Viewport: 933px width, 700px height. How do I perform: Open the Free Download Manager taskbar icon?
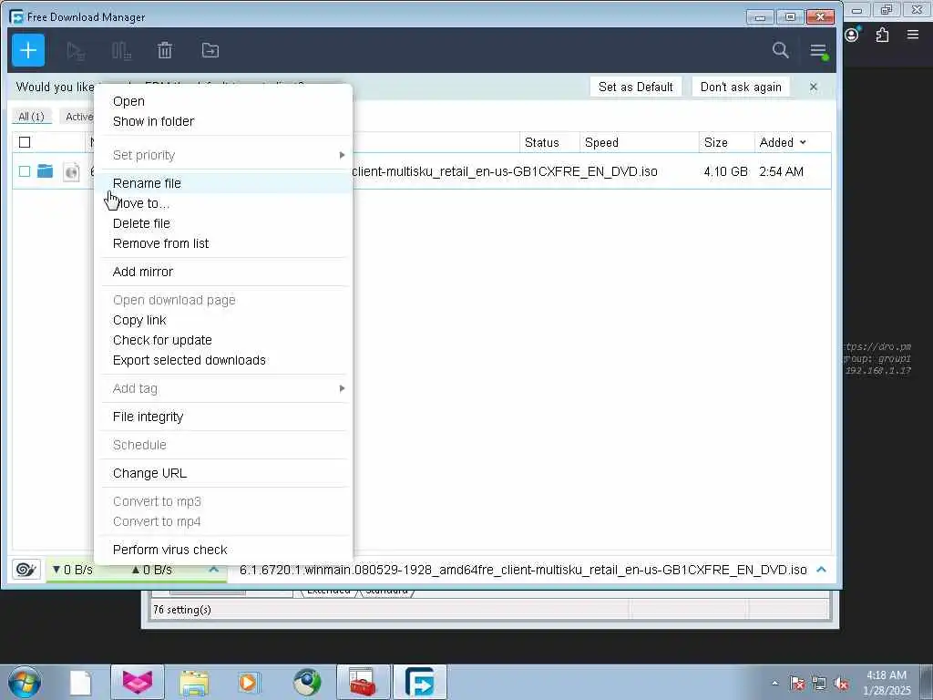coord(420,682)
